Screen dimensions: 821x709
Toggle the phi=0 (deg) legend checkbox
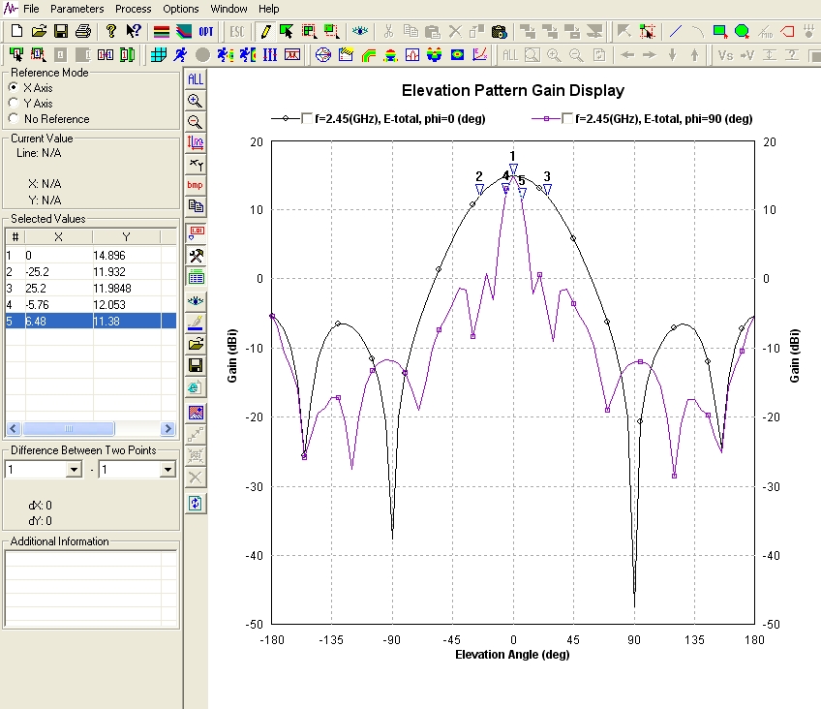pos(307,119)
